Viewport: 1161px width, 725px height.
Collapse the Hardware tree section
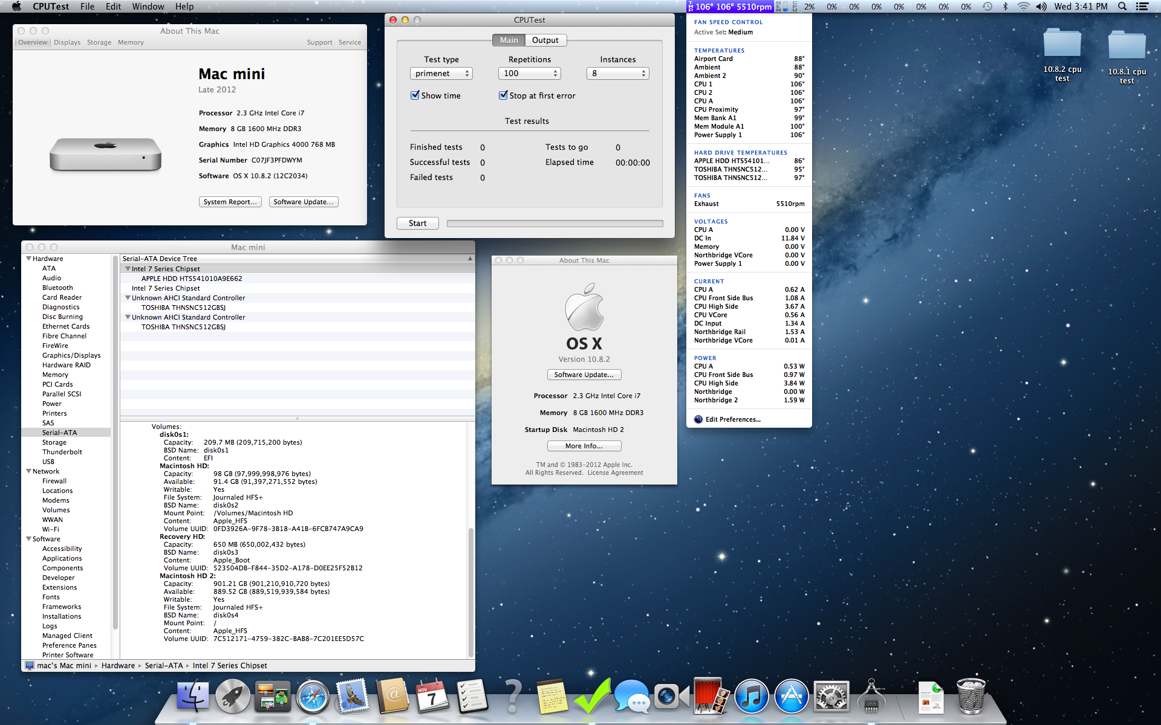tap(28, 259)
